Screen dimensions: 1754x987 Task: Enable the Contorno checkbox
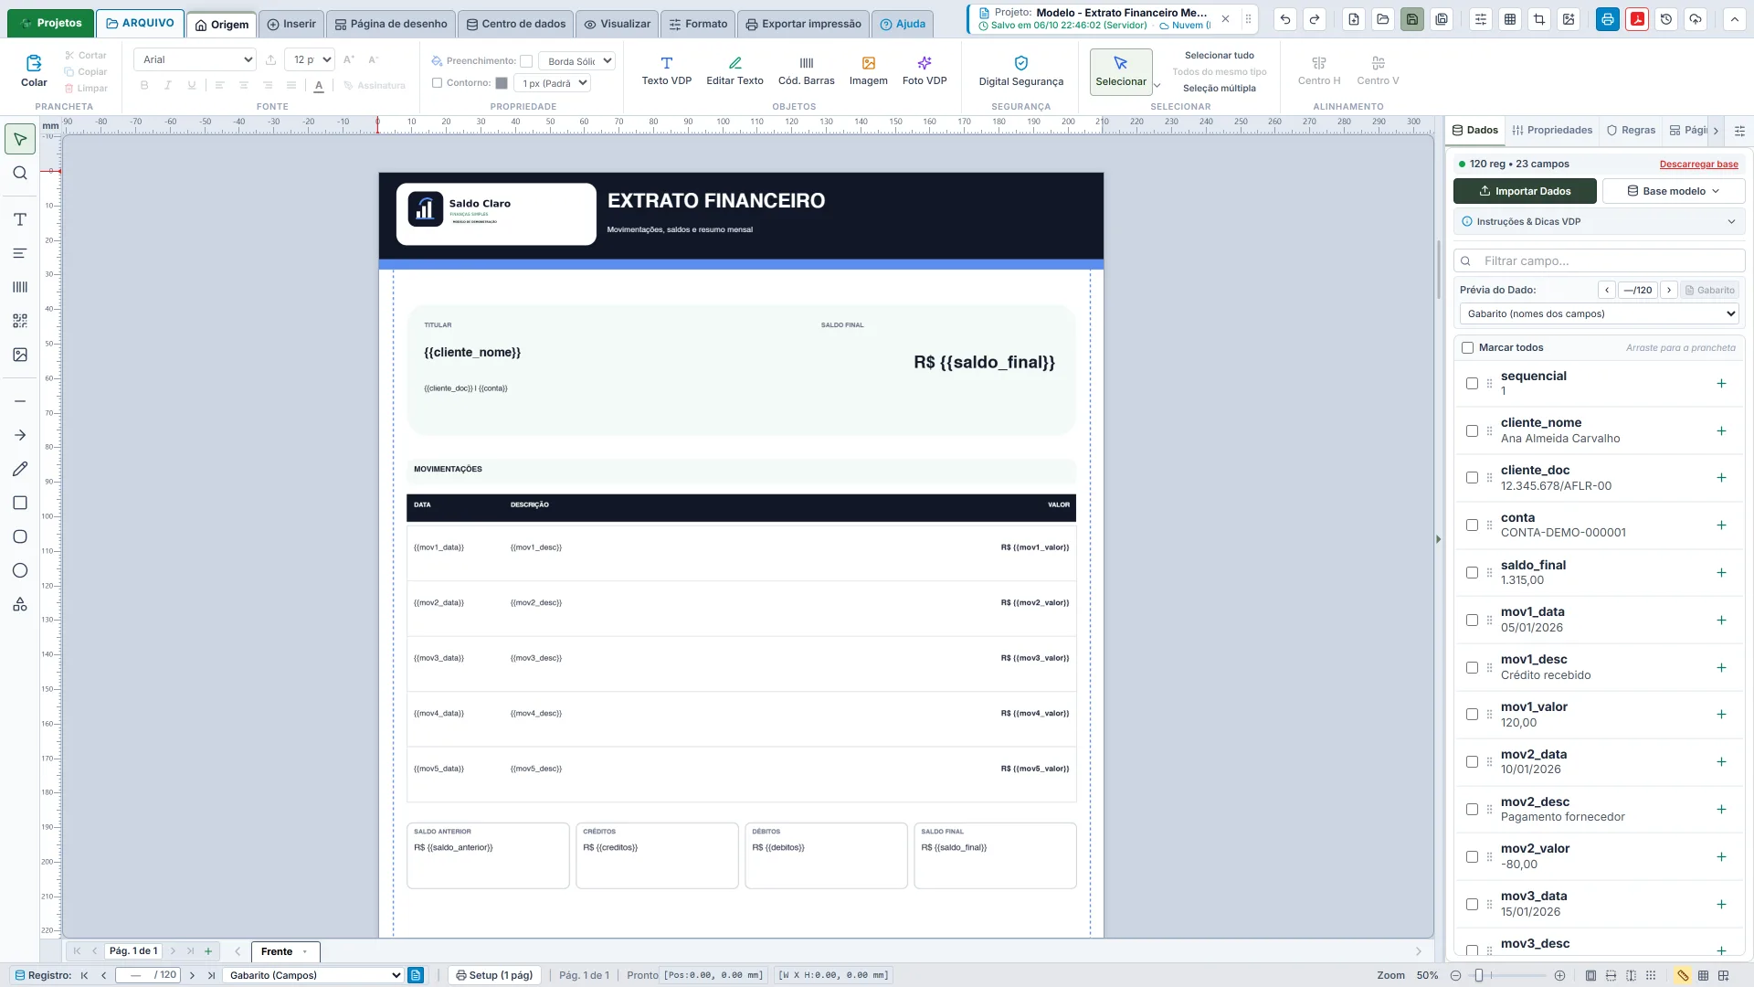pos(437,83)
